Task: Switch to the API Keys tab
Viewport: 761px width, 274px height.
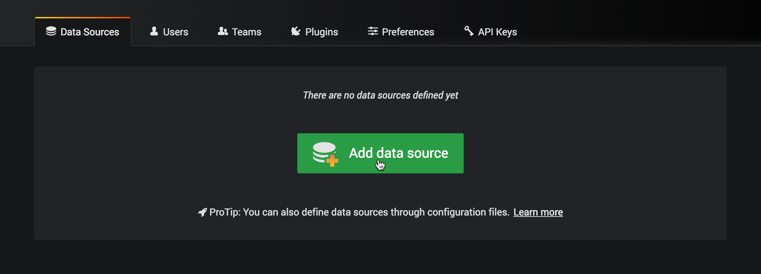Action: 497,32
